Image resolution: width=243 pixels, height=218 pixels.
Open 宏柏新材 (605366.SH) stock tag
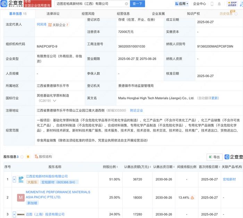59,182
